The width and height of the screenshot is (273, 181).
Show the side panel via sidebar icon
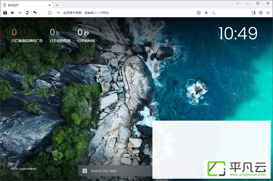click(x=253, y=13)
